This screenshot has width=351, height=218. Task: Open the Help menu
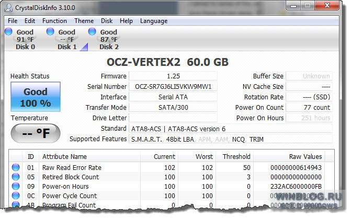126,21
